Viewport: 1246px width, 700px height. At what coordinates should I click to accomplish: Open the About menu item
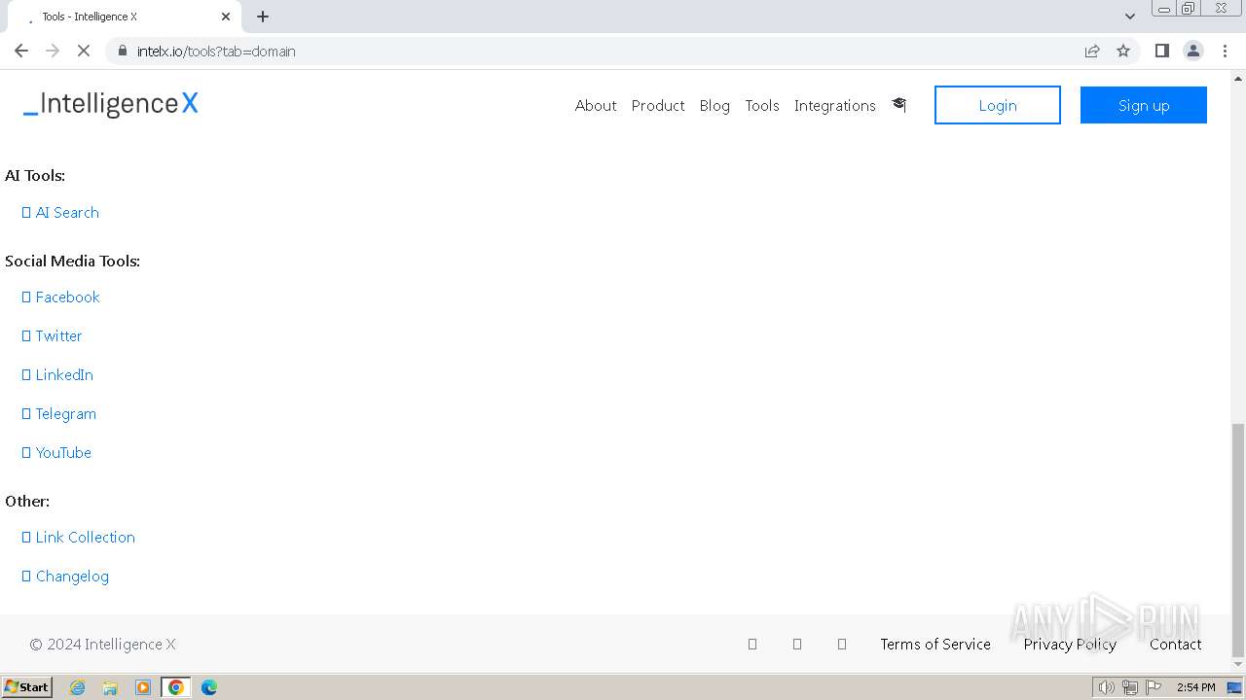596,105
